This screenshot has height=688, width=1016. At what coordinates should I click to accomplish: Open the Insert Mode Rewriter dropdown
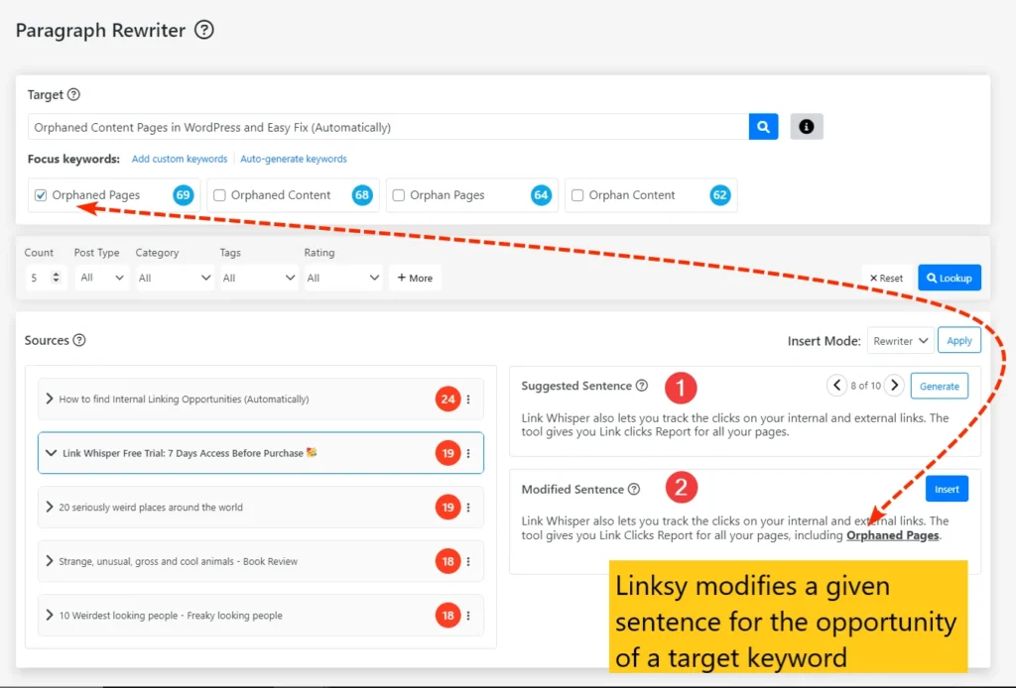coord(901,341)
